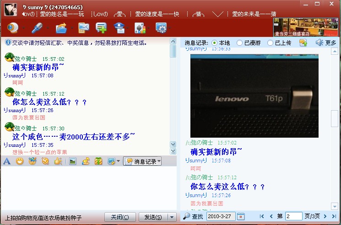Click the page number field showing 2

(x=293, y=216)
